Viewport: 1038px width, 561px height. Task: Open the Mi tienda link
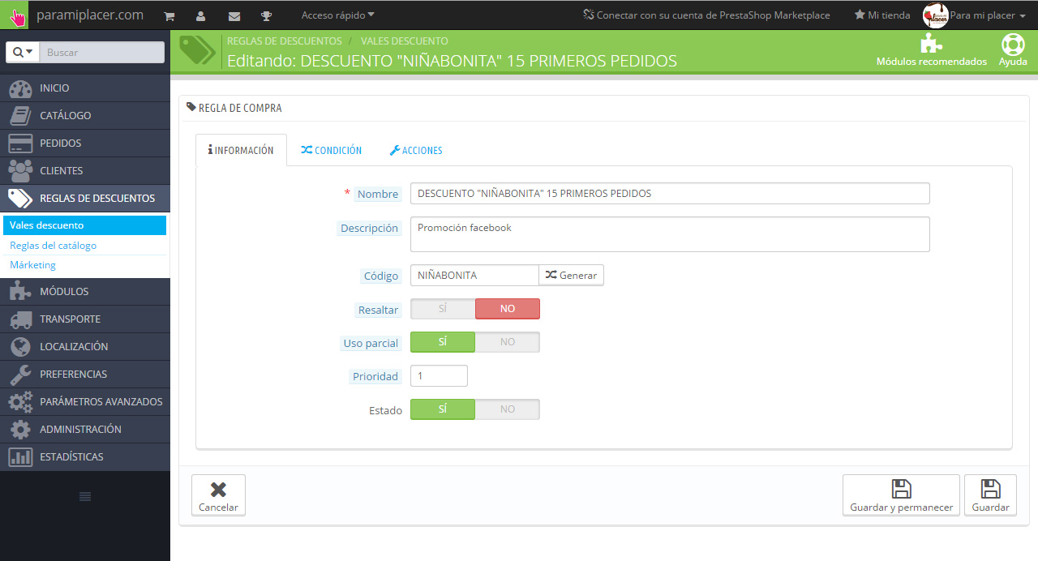[x=882, y=15]
